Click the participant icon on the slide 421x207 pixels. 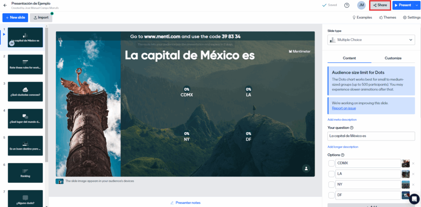point(306,168)
